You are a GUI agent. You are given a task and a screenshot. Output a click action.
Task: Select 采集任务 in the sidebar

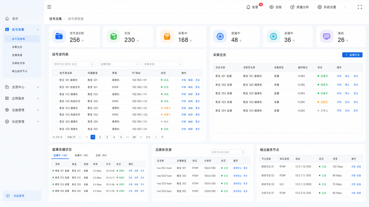pyautogui.click(x=17, y=47)
